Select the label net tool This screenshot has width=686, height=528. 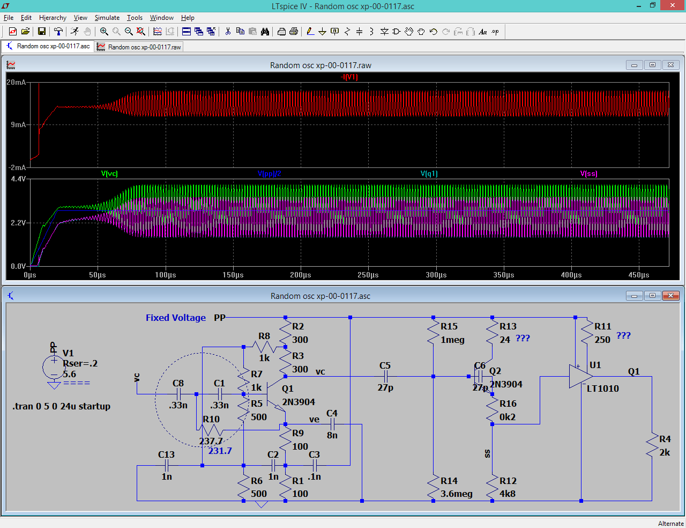pos(334,32)
